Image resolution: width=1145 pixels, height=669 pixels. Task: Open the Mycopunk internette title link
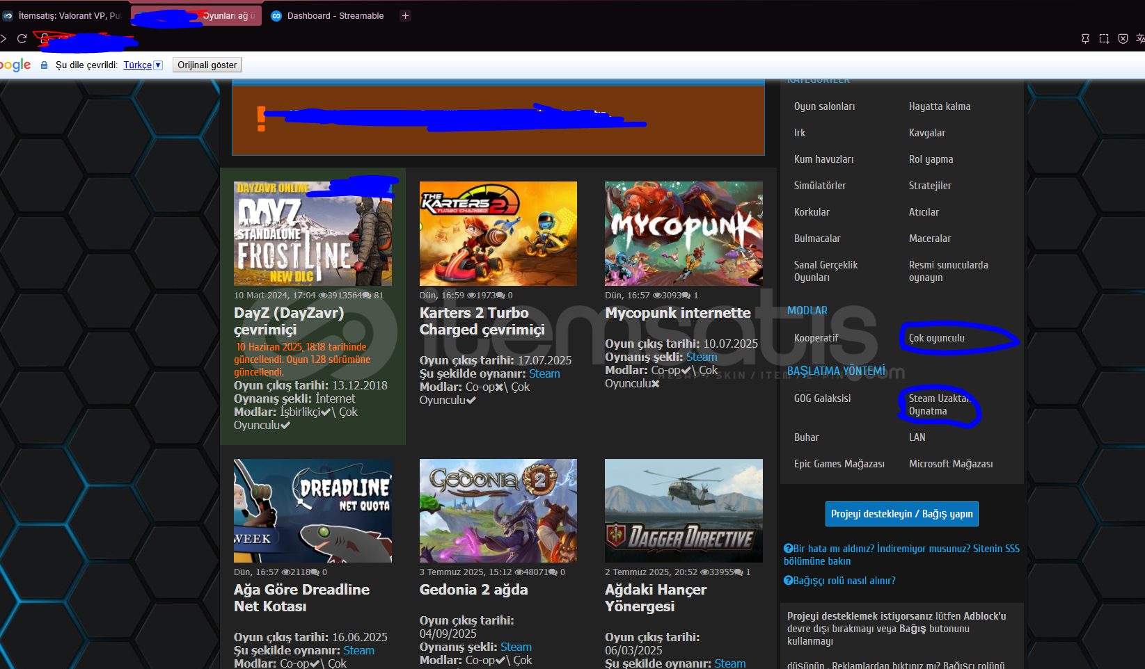[x=678, y=313]
